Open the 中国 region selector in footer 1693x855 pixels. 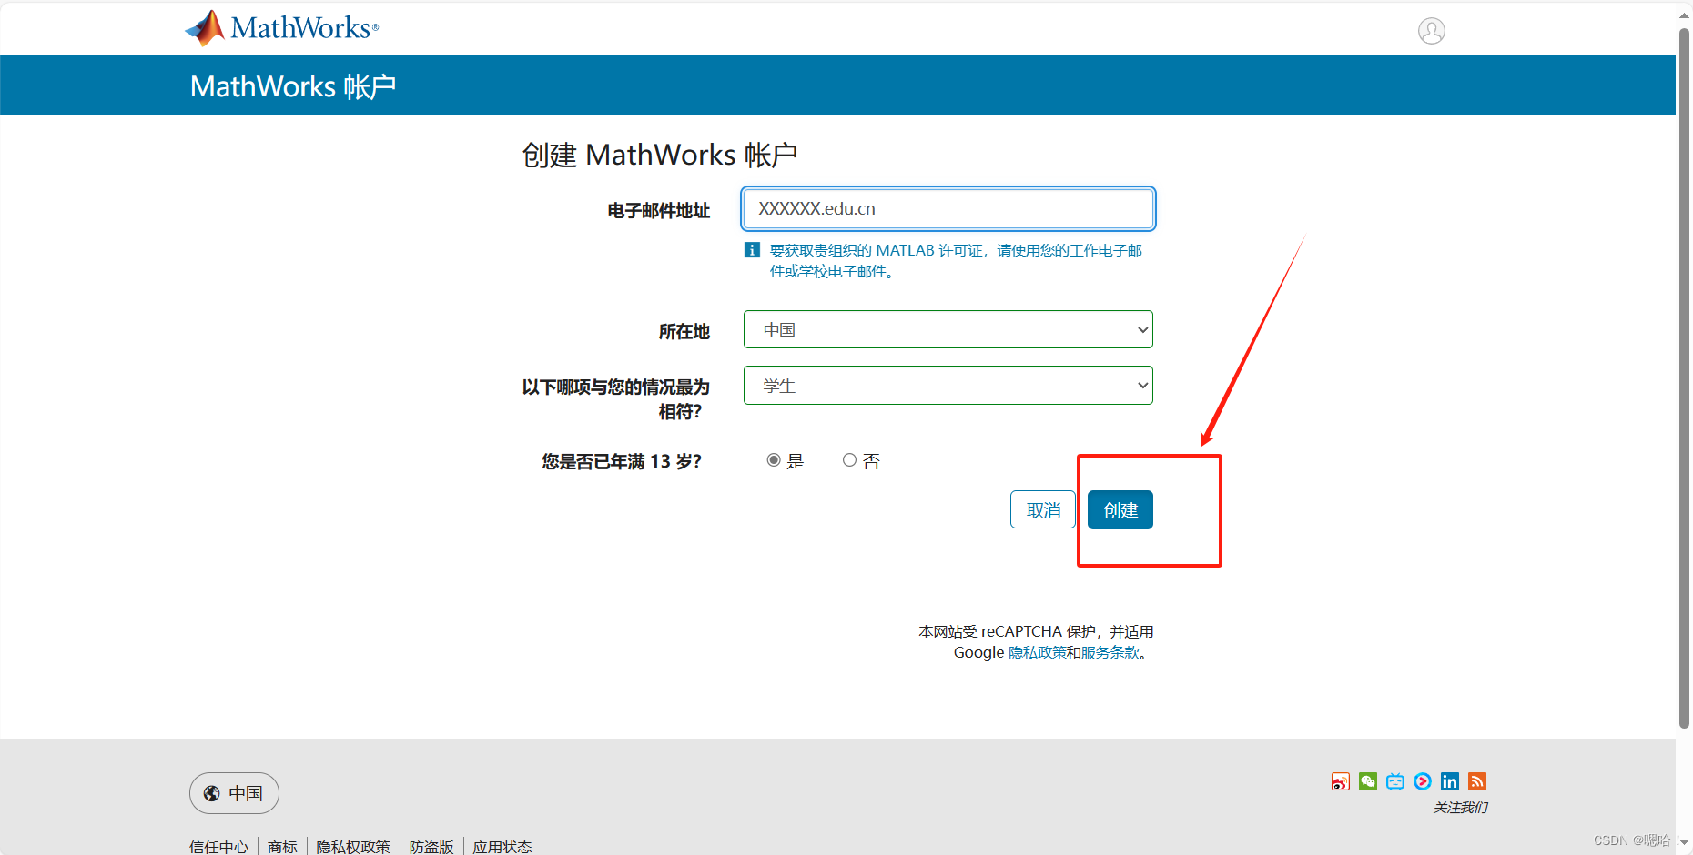pos(234,793)
